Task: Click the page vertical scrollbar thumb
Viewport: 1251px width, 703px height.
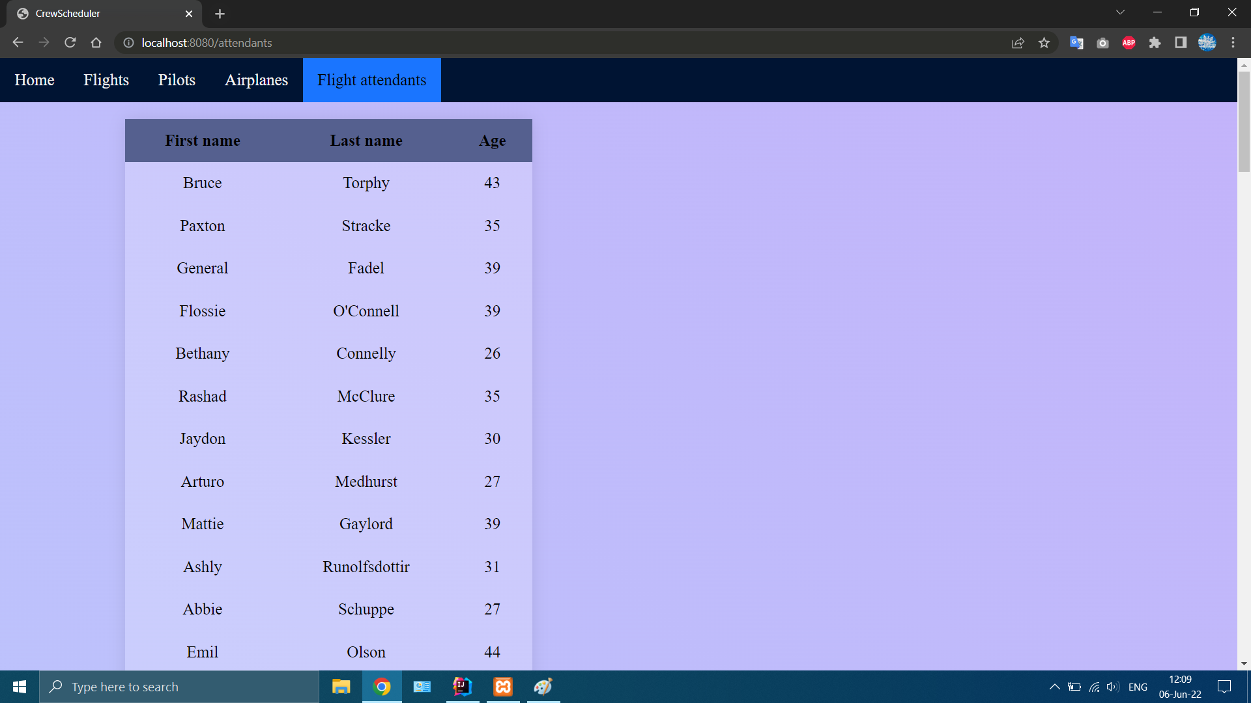Action: (1244, 121)
